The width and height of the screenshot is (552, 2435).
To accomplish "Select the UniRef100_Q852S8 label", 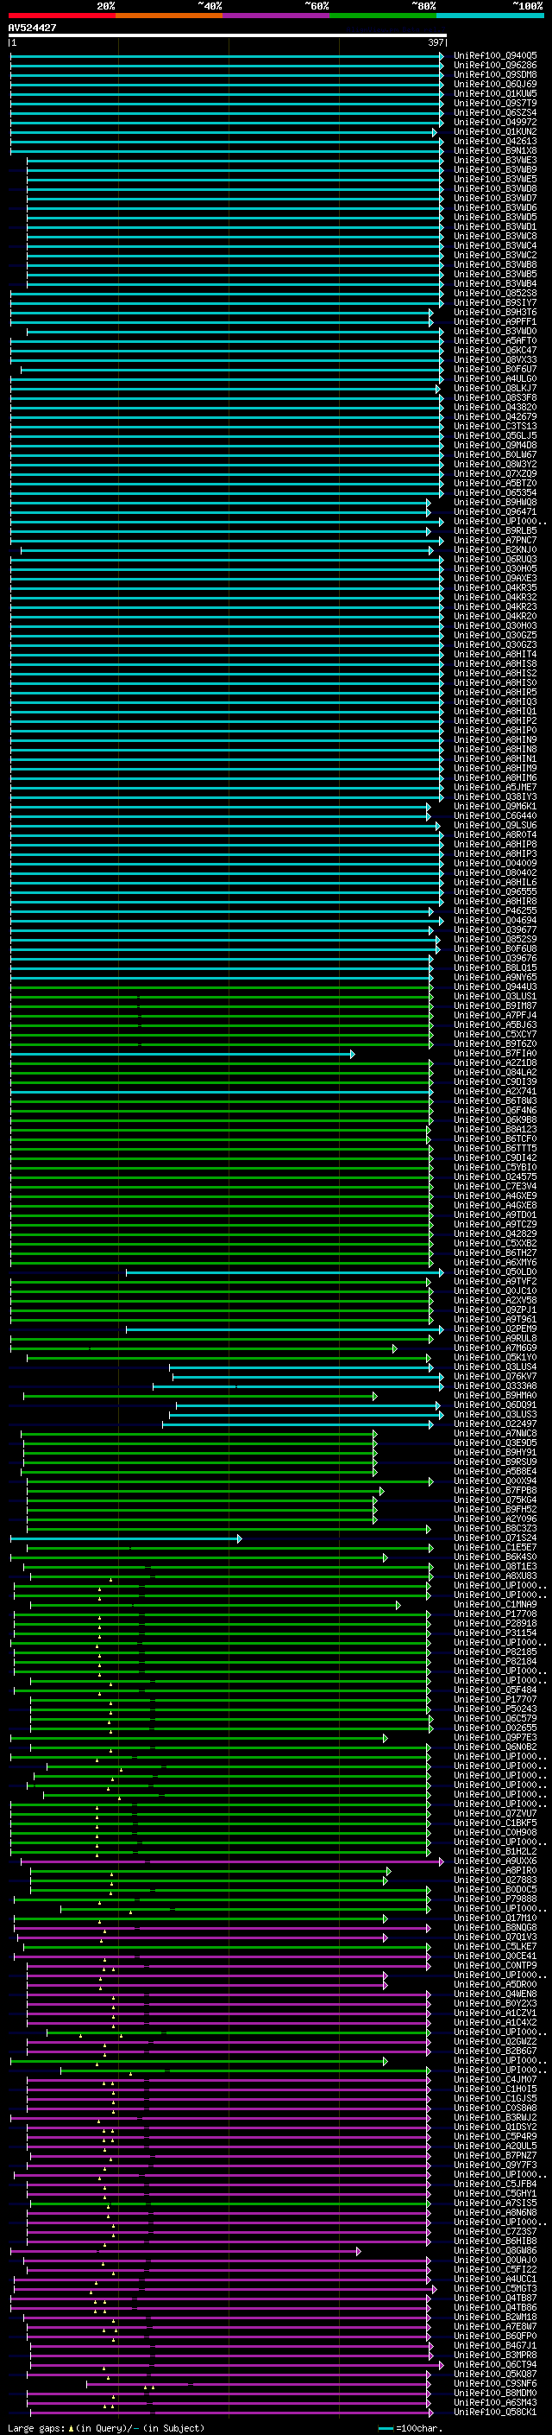I will click(x=495, y=293).
